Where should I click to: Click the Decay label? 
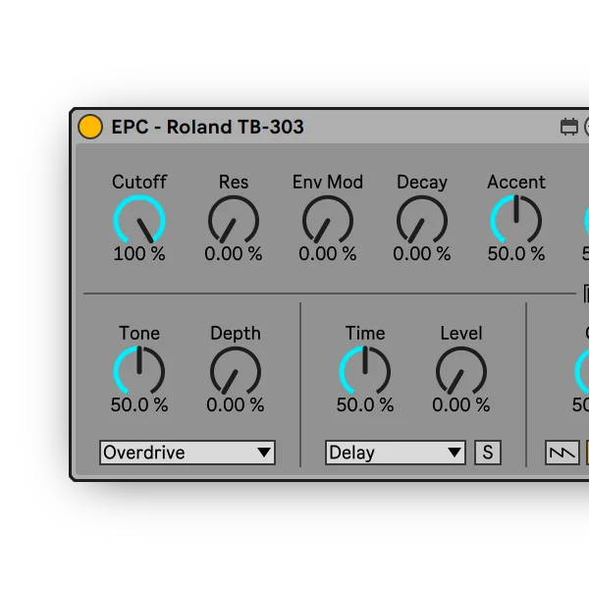tap(422, 183)
